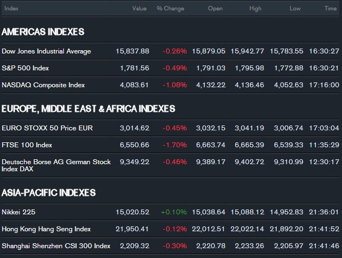Click the Time column header
The image size is (342, 258).
[x=330, y=9]
